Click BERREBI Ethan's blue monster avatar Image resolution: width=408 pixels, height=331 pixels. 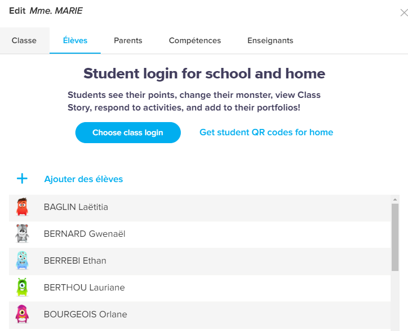point(22,260)
